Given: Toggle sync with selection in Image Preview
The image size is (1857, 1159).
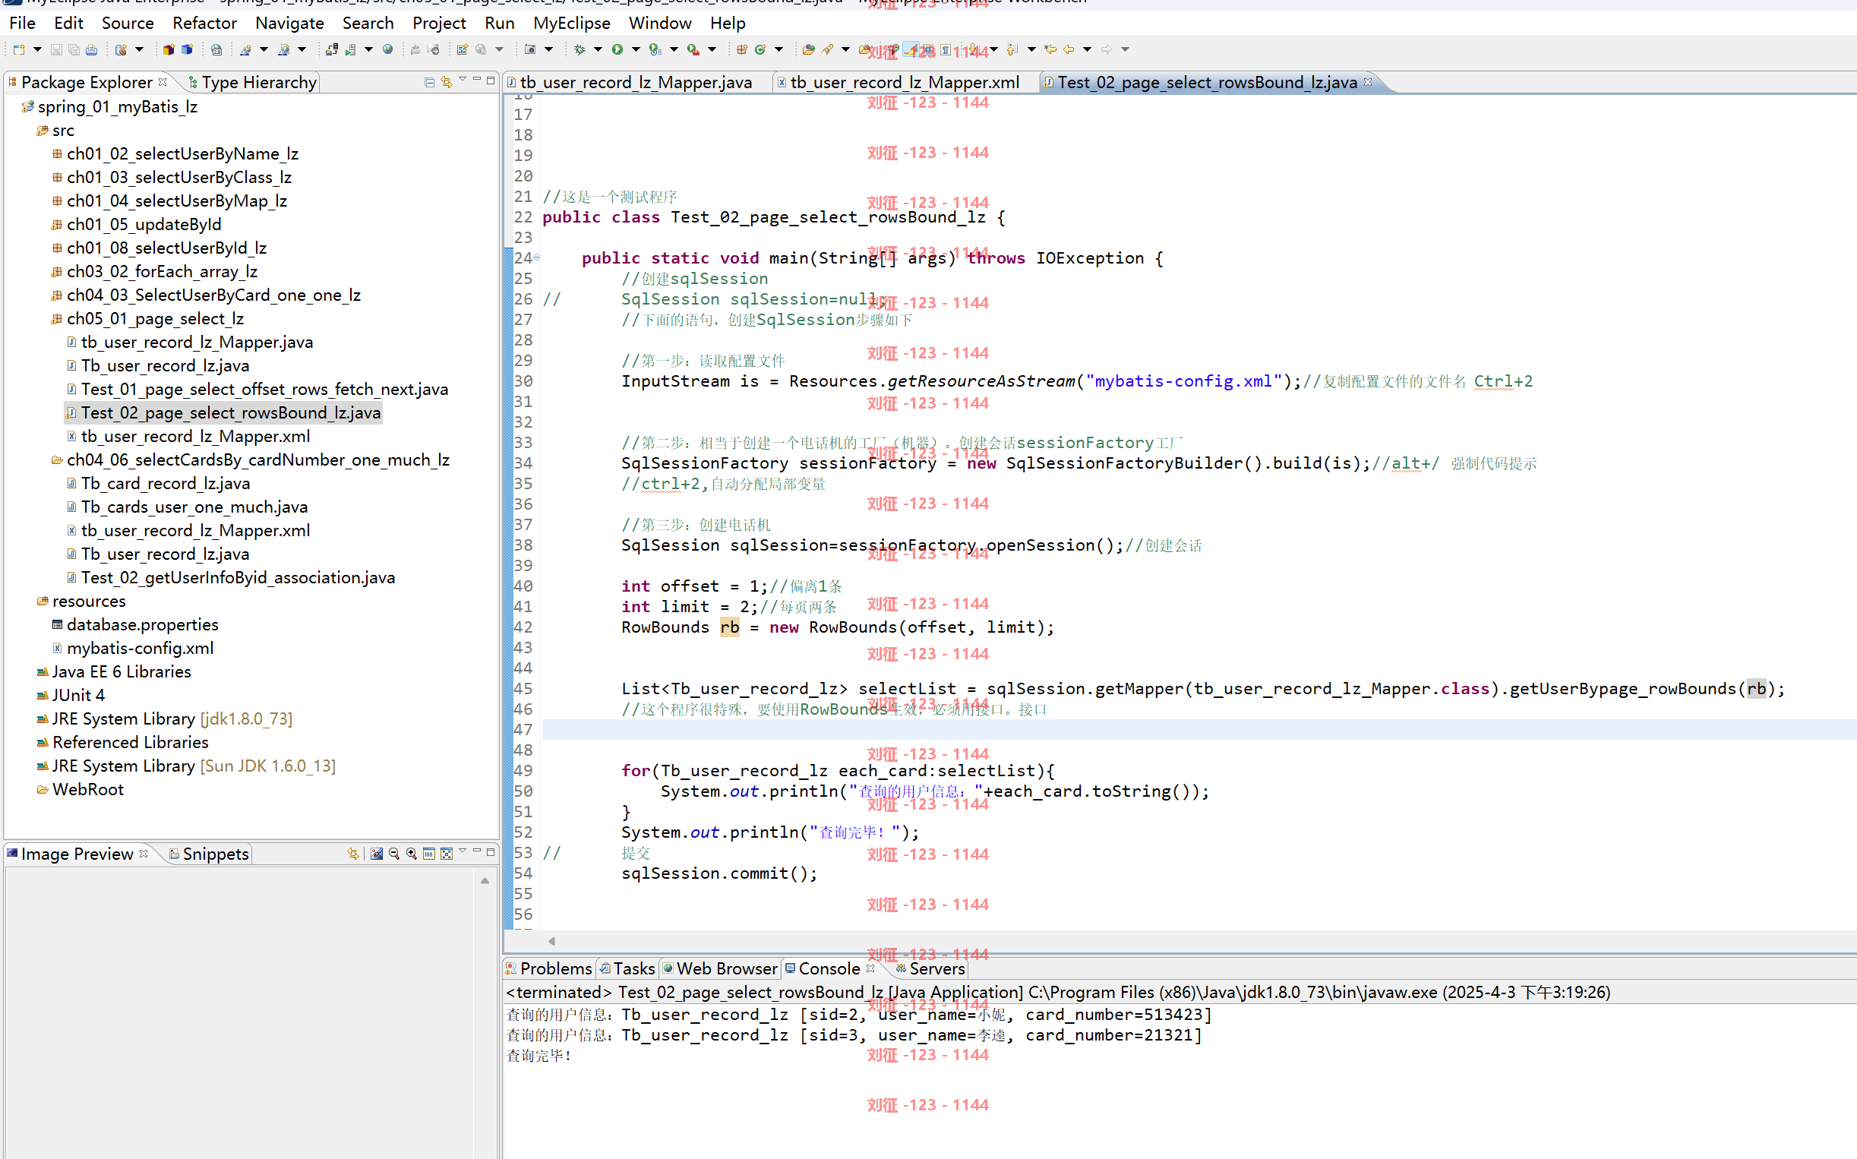Looking at the screenshot, I should (352, 854).
